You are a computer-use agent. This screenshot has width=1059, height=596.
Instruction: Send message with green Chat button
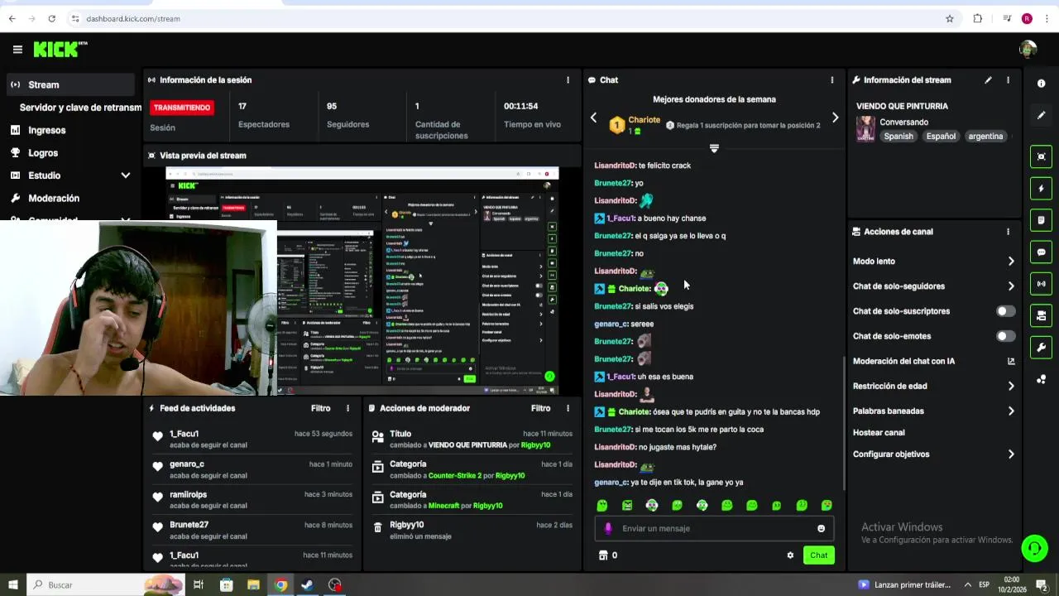pyautogui.click(x=818, y=555)
